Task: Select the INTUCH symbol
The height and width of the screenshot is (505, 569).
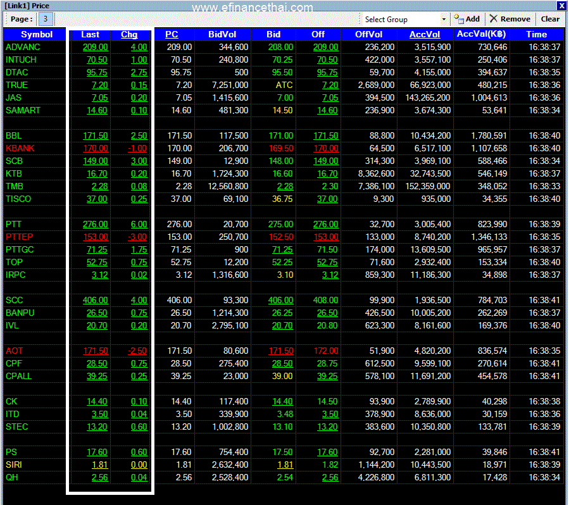Action: pos(21,60)
